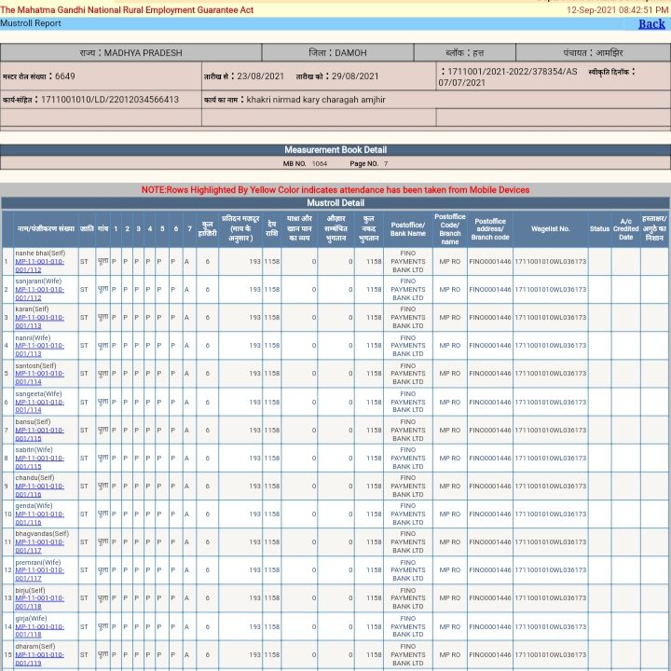Click branch code 'FINO0001446' in bansu(Self) row
Screen dimensions: 671x671
(490, 430)
